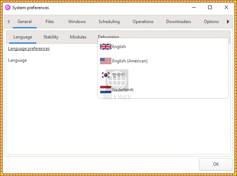Open the Stability sub-tab
The width and height of the screenshot is (237, 176).
point(51,37)
